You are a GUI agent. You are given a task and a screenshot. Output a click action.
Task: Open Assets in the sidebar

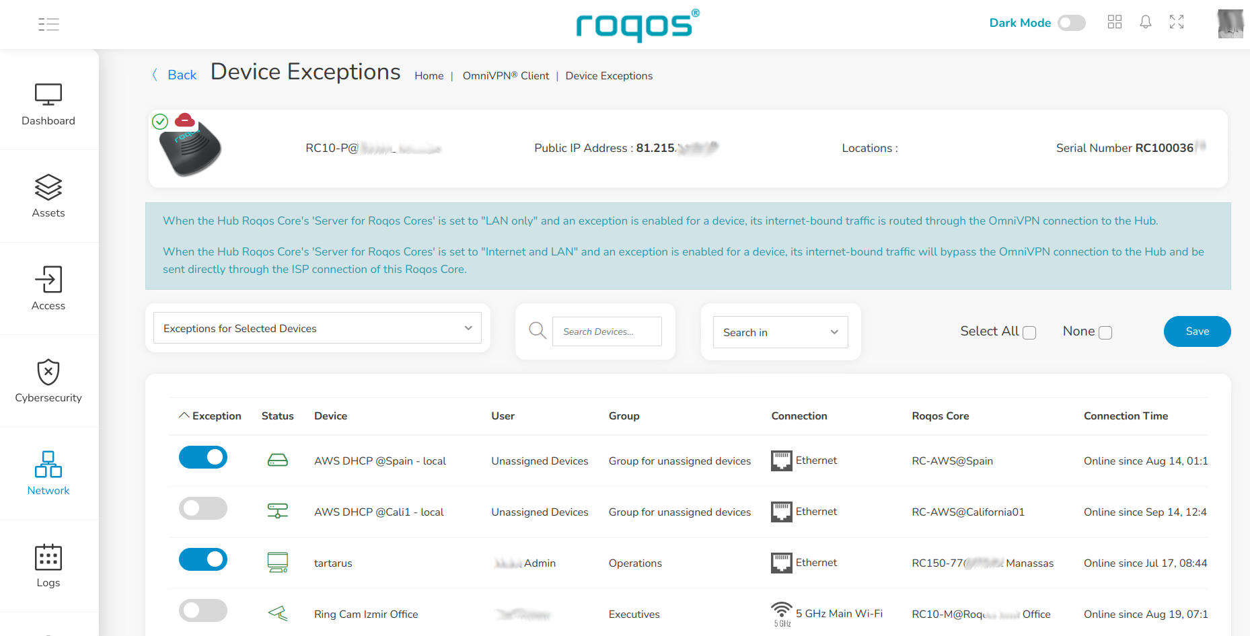pyautogui.click(x=48, y=196)
